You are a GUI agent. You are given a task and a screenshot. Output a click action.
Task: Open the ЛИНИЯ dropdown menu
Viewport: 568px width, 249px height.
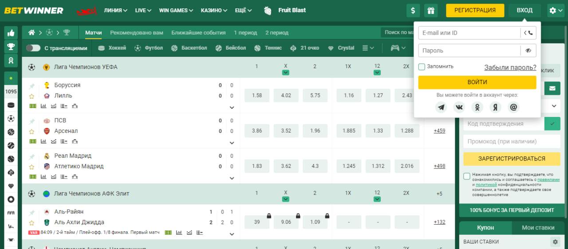point(115,10)
